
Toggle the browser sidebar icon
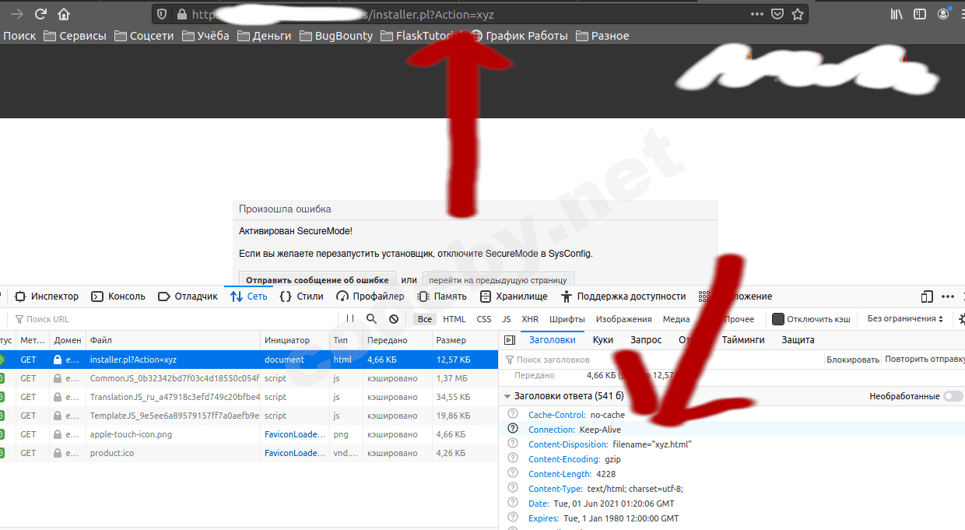[920, 14]
